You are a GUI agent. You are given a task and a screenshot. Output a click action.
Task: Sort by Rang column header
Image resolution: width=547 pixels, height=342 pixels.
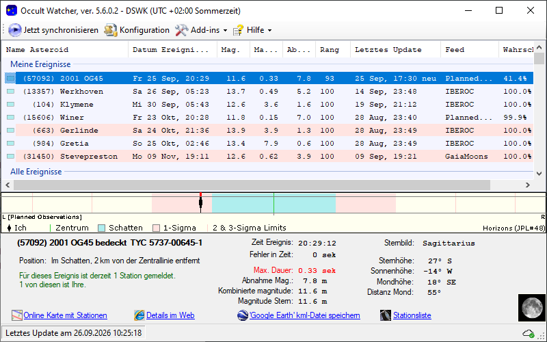pyautogui.click(x=333, y=49)
